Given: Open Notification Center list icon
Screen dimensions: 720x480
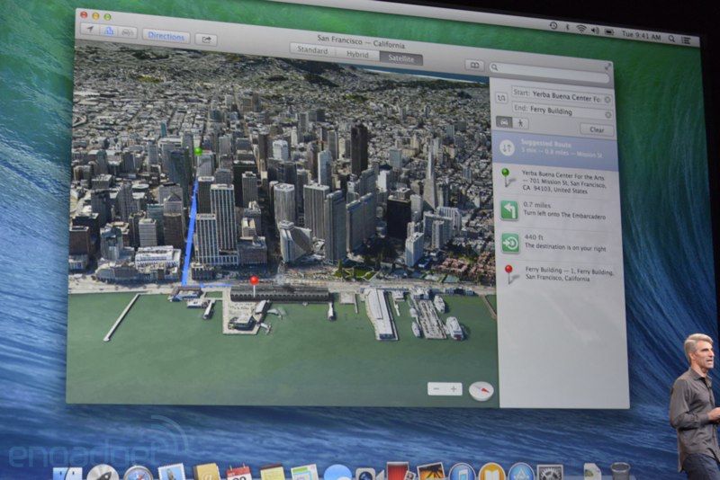Looking at the screenshot, I should [686, 40].
